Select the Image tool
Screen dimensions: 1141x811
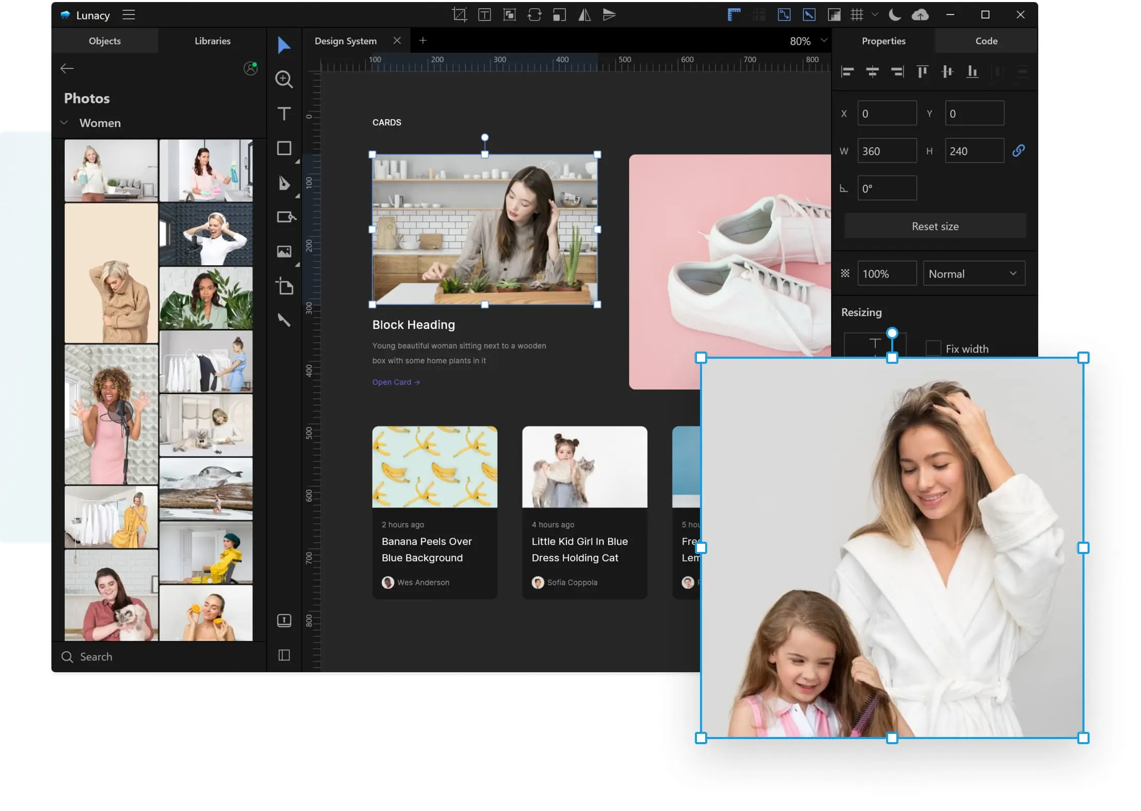284,251
